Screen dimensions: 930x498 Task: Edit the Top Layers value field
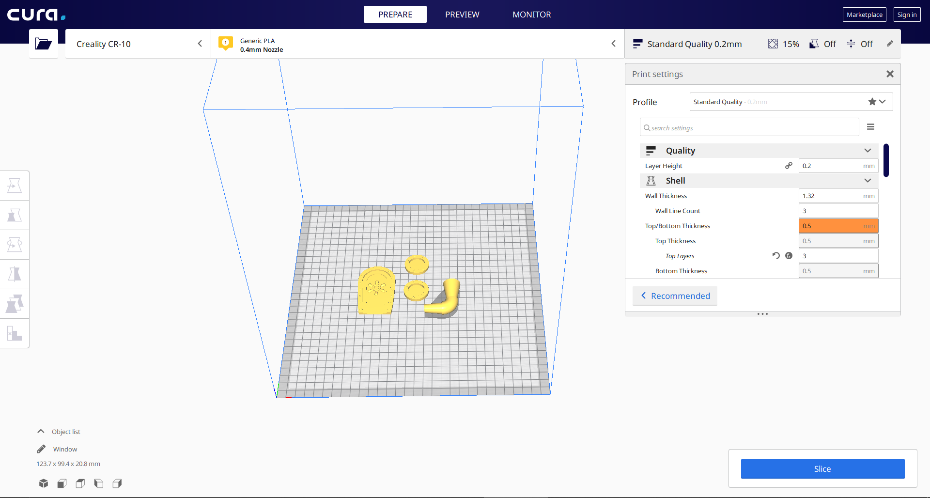(x=838, y=256)
